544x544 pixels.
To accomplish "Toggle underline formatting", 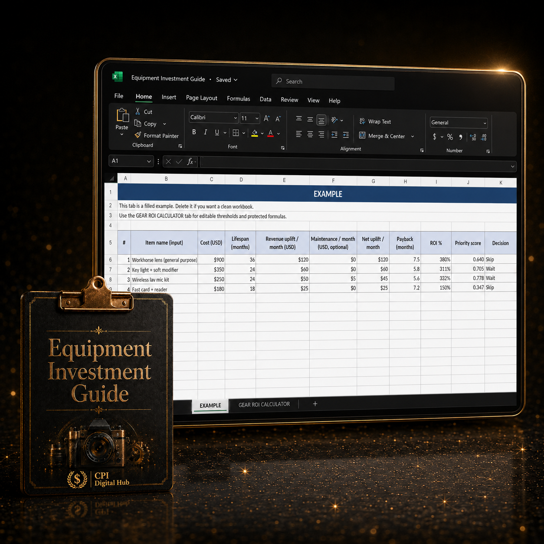I will point(217,132).
